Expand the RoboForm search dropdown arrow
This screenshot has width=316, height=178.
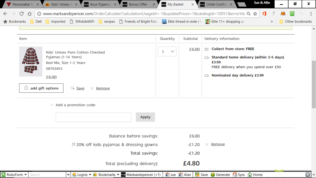pyautogui.click(x=68, y=175)
